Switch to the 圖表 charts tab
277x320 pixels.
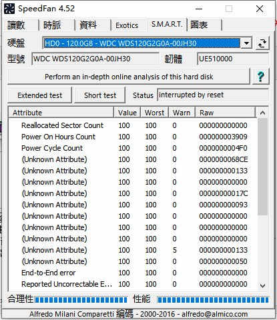(199, 25)
